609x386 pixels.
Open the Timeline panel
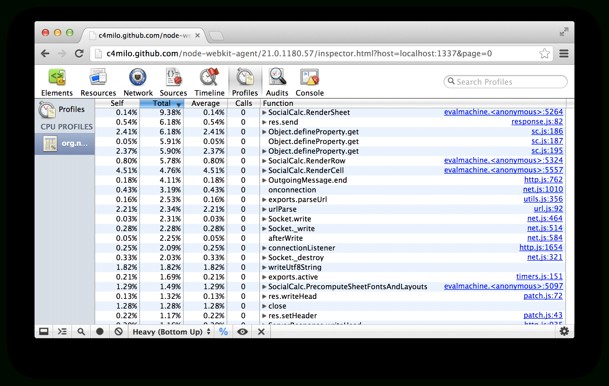[x=209, y=81]
